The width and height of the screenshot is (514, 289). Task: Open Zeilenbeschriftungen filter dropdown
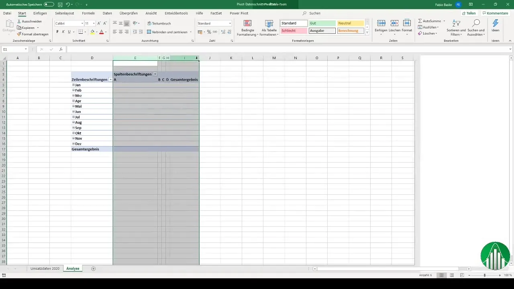click(x=110, y=79)
